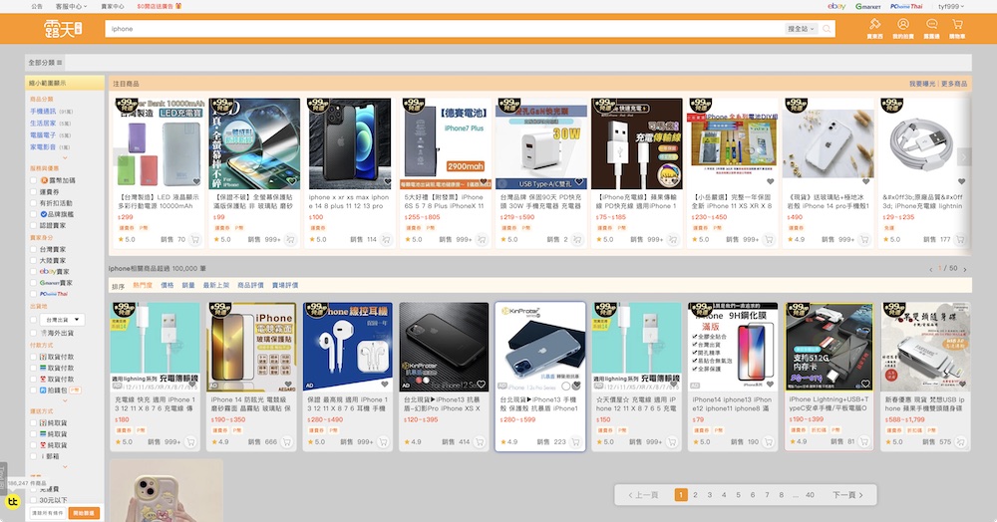Show next featured products with right arrow
997x522 pixels.
[x=964, y=156]
